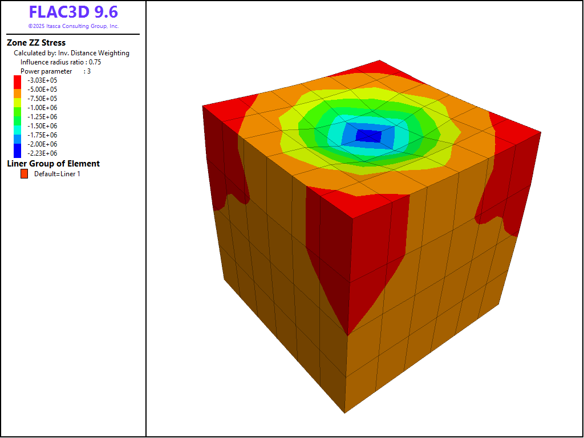
Task: Click the Influence radius ratio 0.75 text
Action: coord(60,62)
